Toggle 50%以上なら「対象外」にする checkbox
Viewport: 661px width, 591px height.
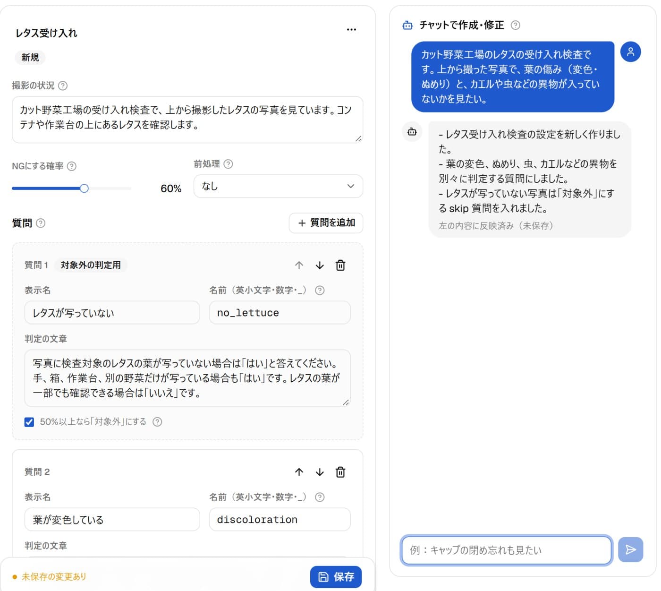pyautogui.click(x=29, y=422)
